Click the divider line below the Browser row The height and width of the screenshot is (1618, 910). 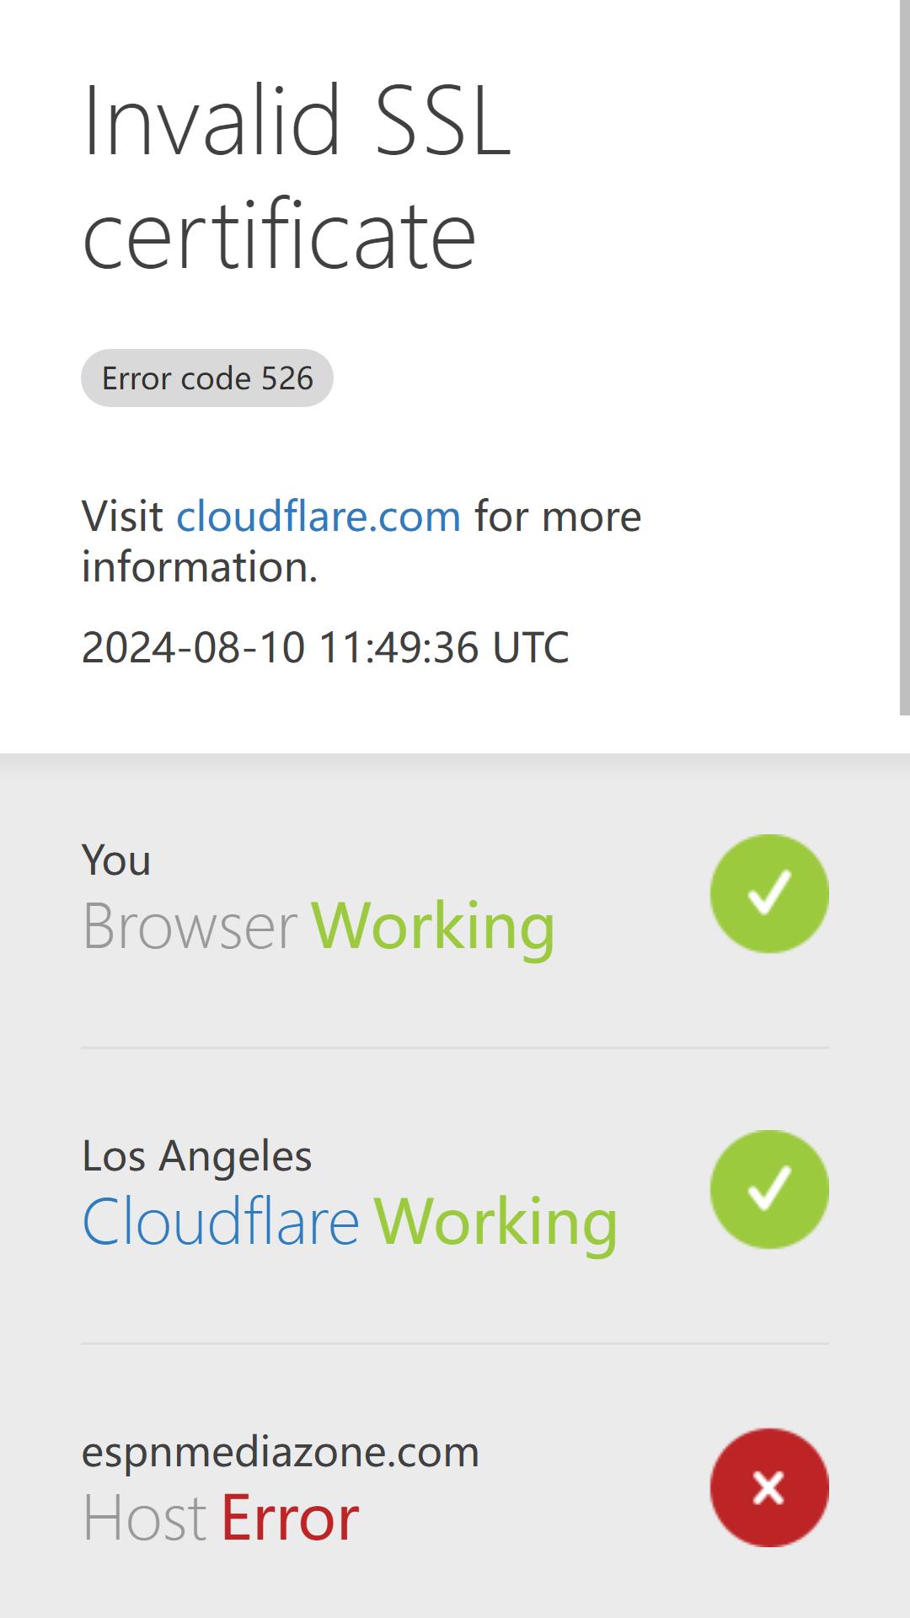[455, 1047]
